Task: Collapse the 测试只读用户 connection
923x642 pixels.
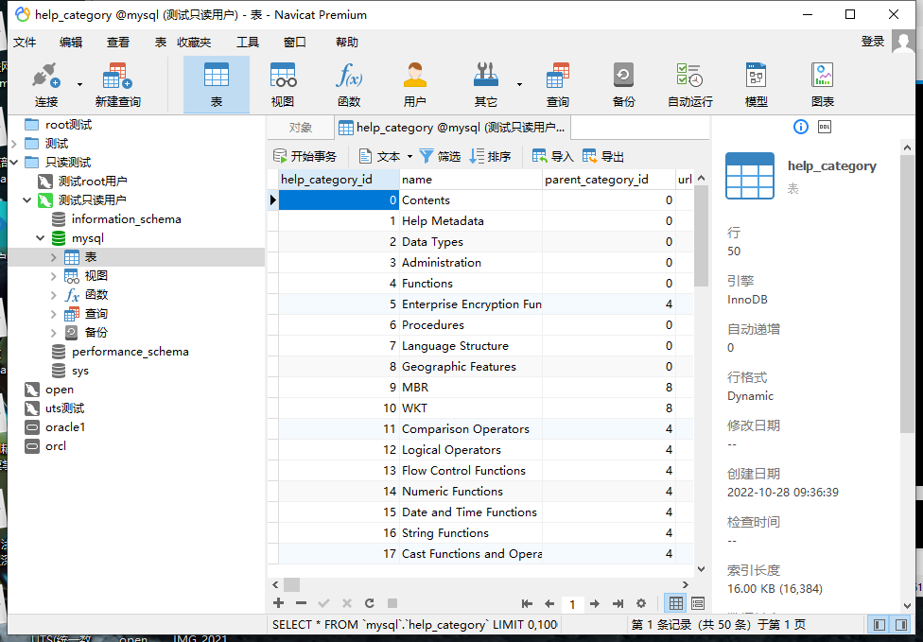Action: [27, 200]
